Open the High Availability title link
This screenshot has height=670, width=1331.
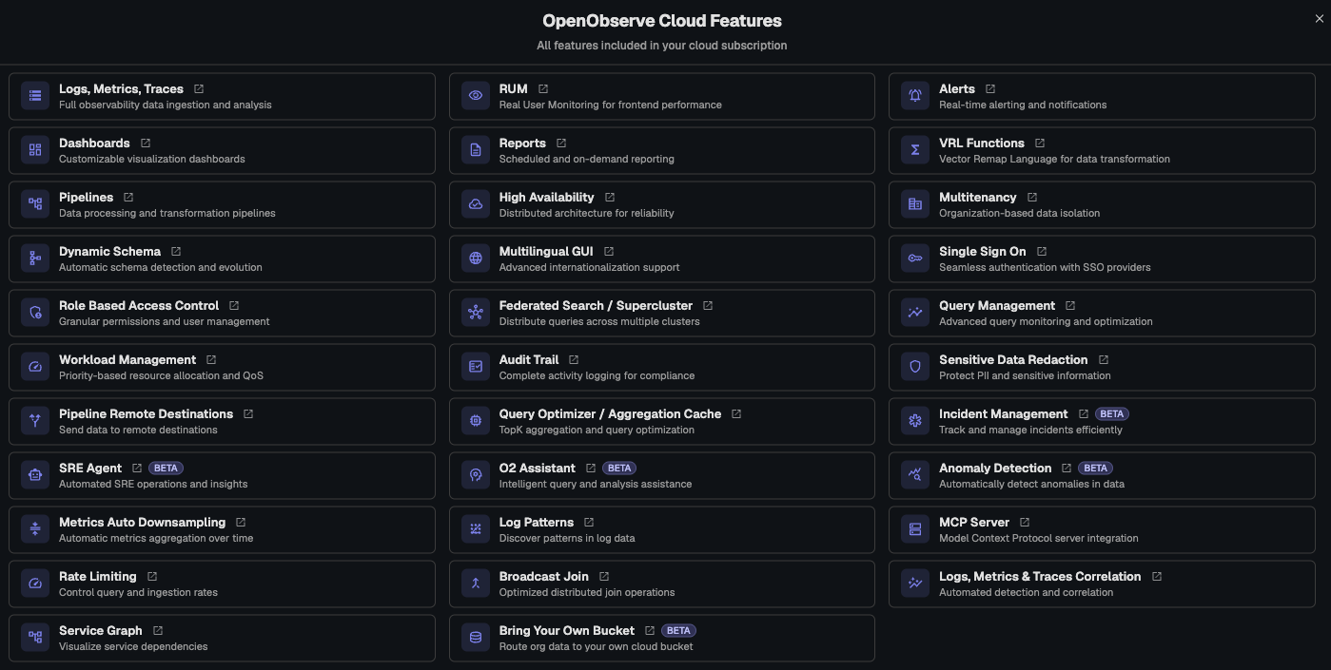pos(546,198)
